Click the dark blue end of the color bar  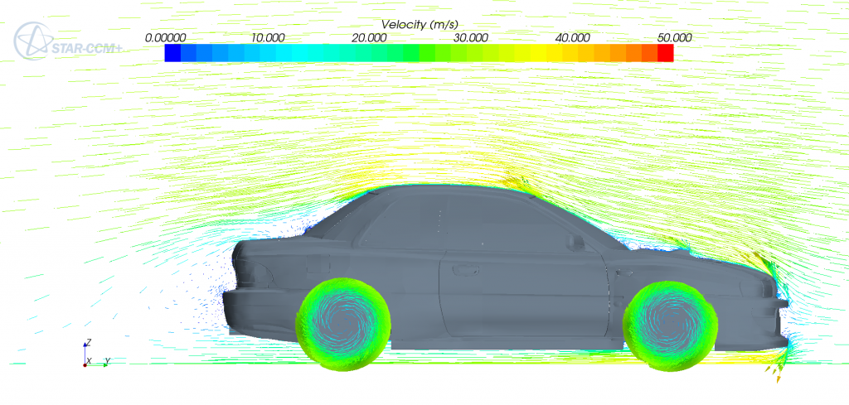172,53
